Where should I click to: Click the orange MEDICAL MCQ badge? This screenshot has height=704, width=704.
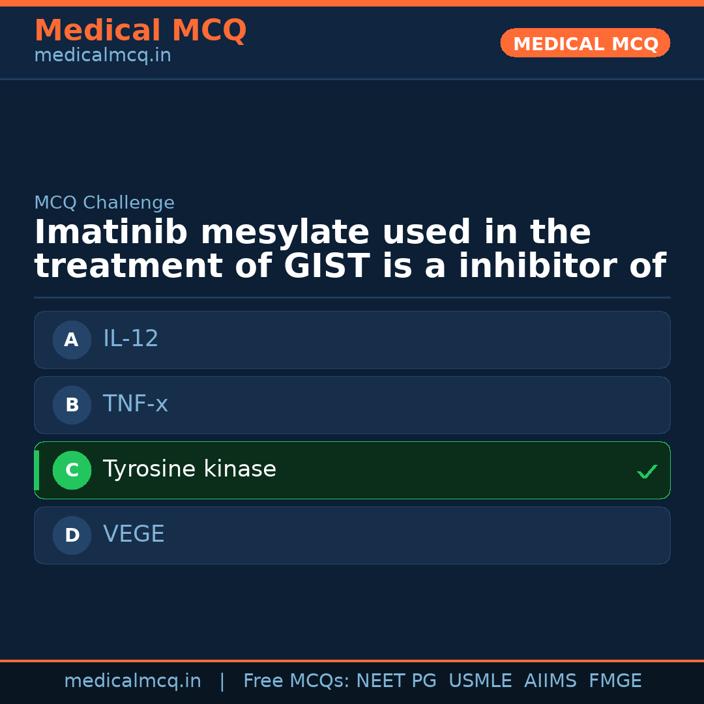click(585, 43)
